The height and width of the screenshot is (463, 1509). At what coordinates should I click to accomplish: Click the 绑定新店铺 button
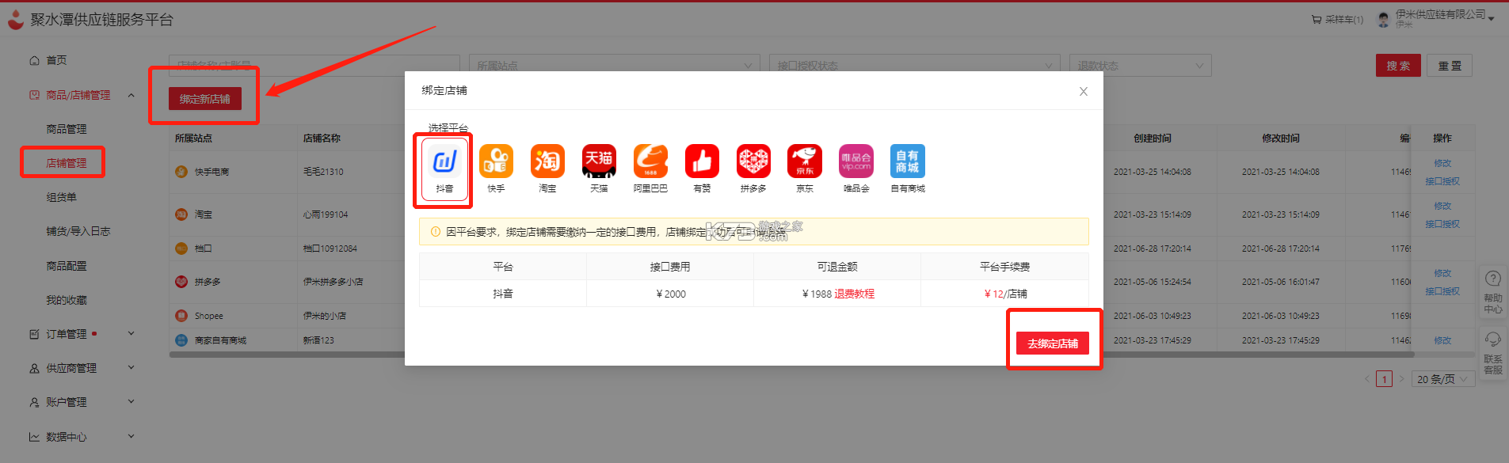tap(205, 99)
